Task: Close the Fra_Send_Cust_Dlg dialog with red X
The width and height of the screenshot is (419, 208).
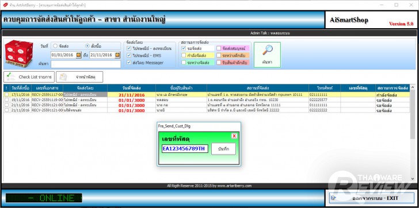Action: (234, 136)
